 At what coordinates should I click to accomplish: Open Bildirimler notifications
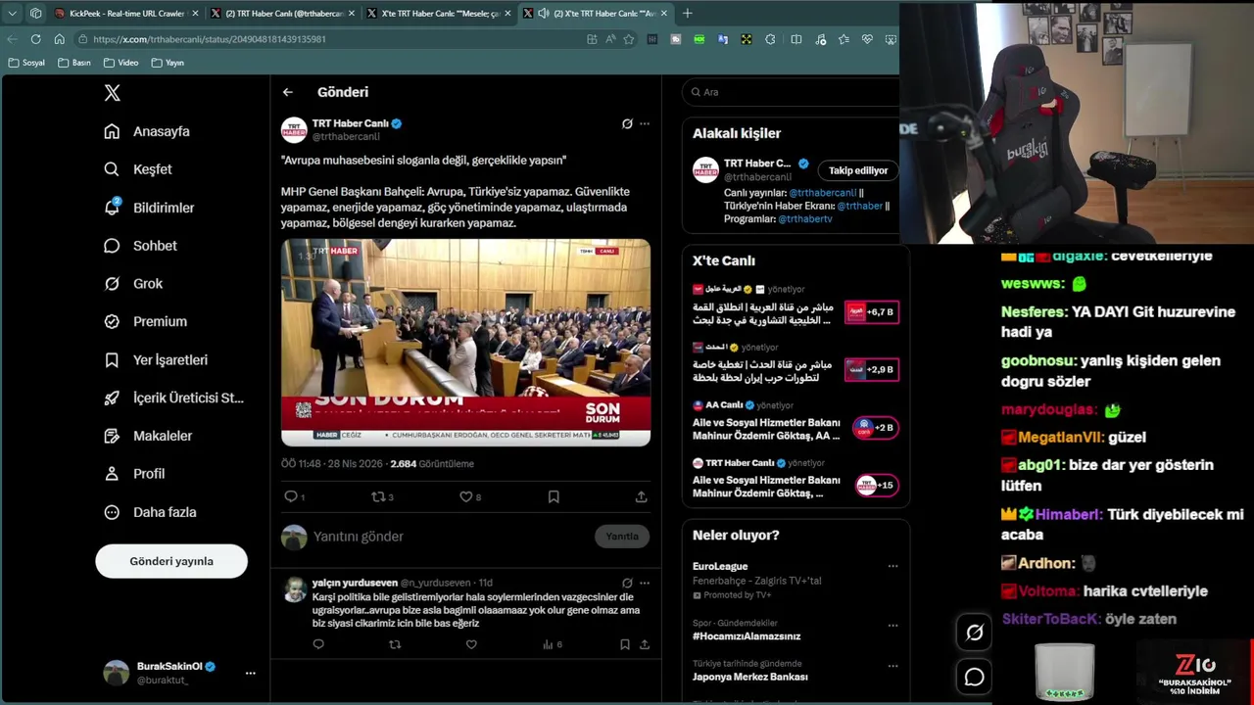click(x=149, y=208)
